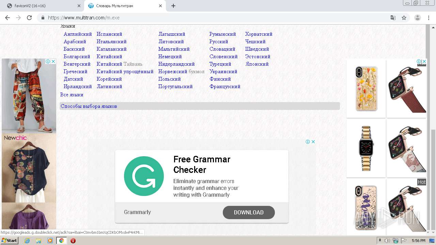The width and height of the screenshot is (436, 245).
Task: Click the browser forward arrow
Action: click(18, 18)
